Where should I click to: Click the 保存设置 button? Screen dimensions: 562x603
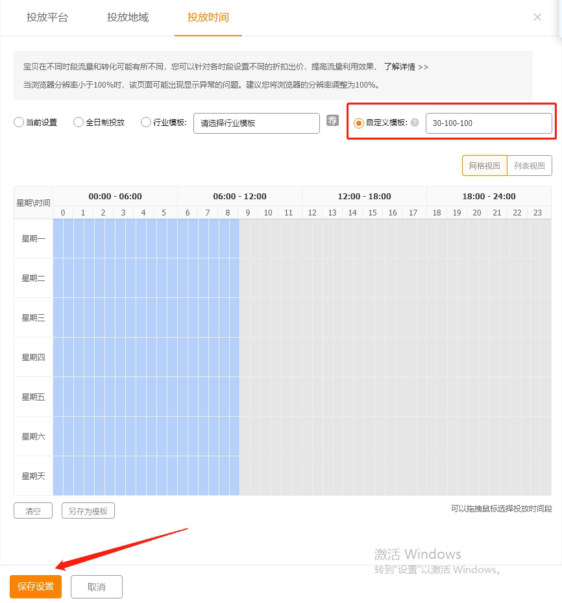click(x=36, y=587)
